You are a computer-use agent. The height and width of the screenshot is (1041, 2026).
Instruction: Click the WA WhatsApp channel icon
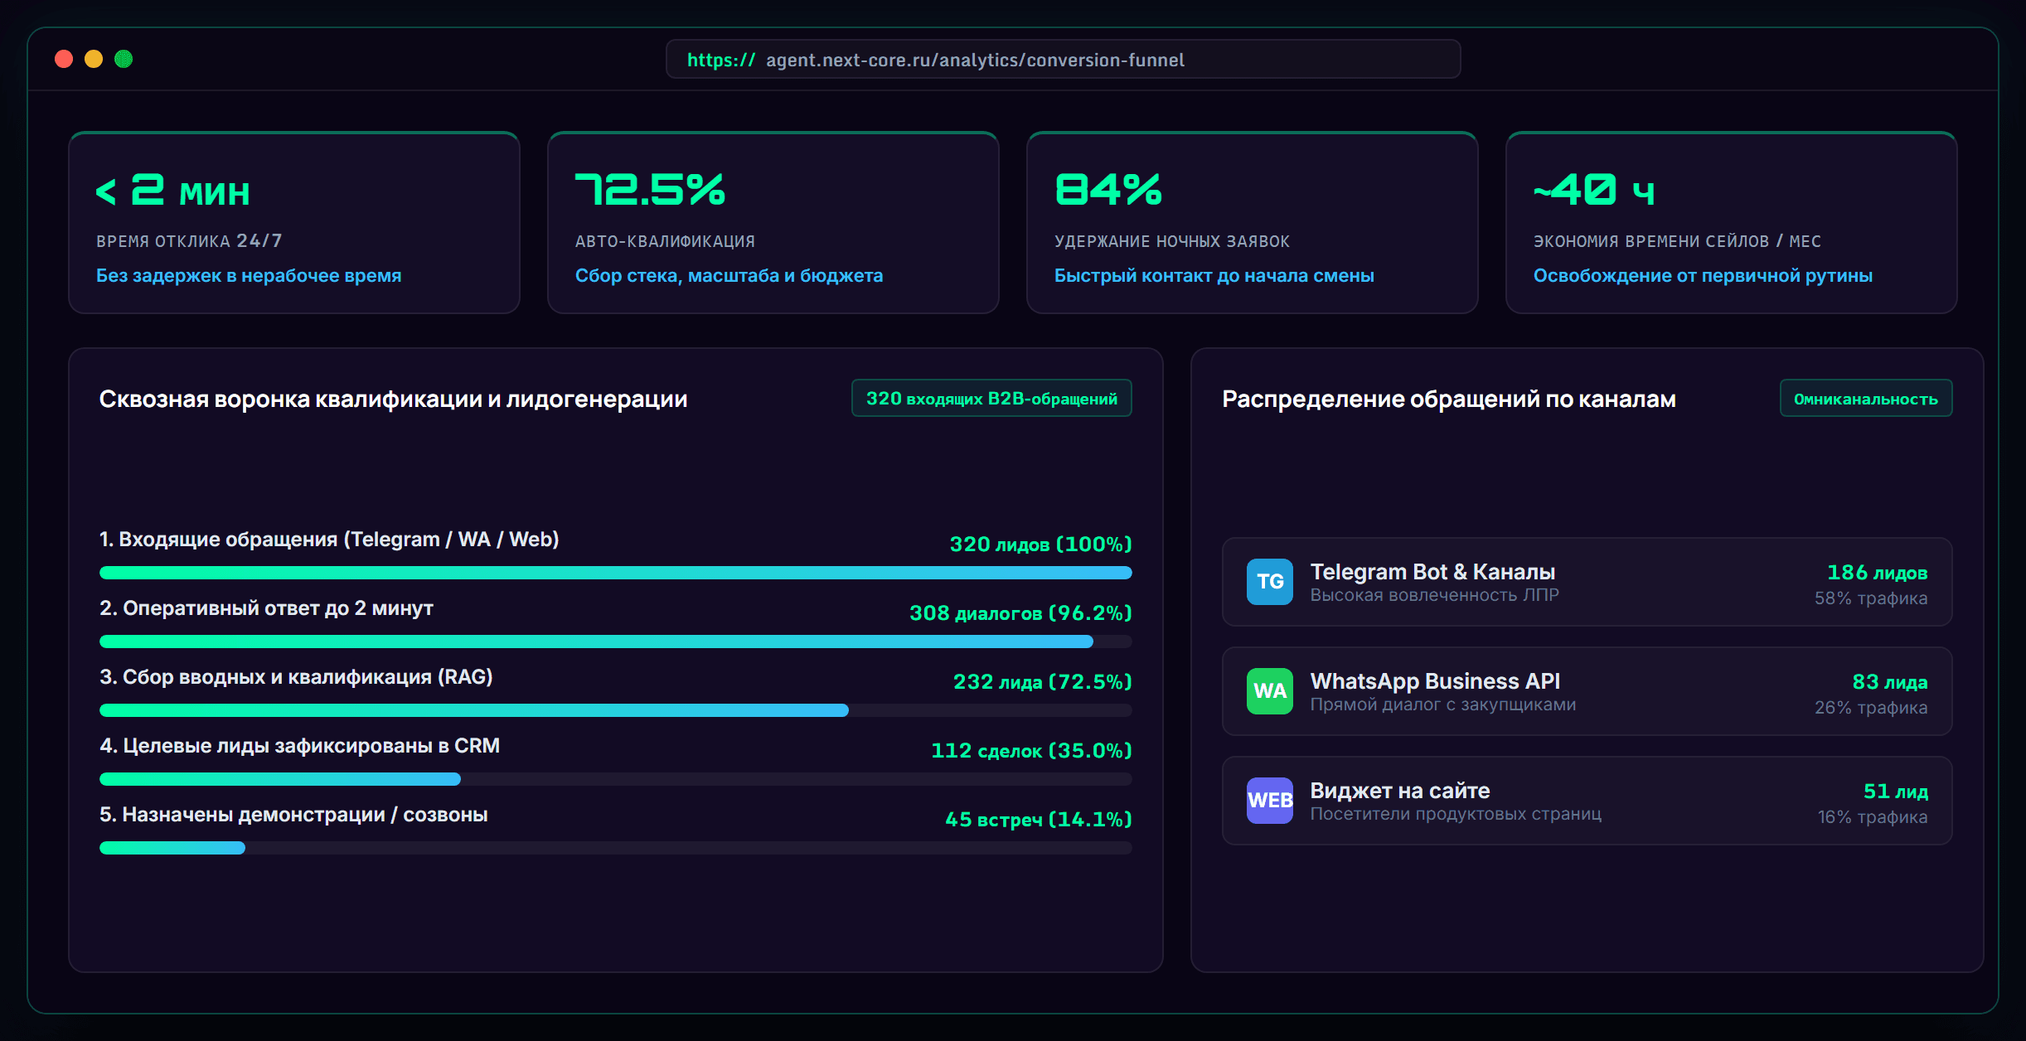tap(1269, 691)
